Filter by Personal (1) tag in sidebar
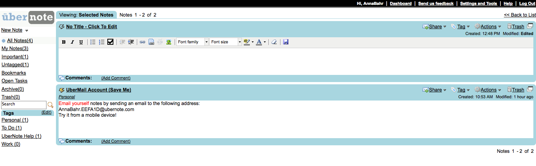 (x=15, y=120)
